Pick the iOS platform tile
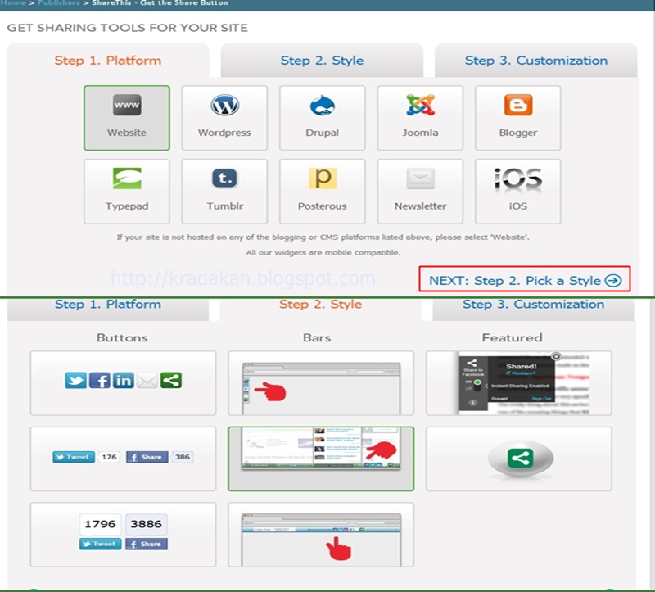Screen dimensions: 655x592 click(518, 192)
